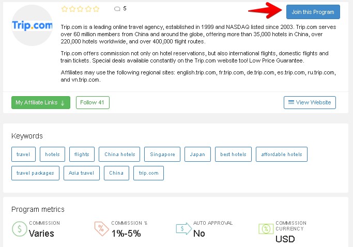Click the fifth rating star
The height and width of the screenshot is (247, 353).
[96, 9]
